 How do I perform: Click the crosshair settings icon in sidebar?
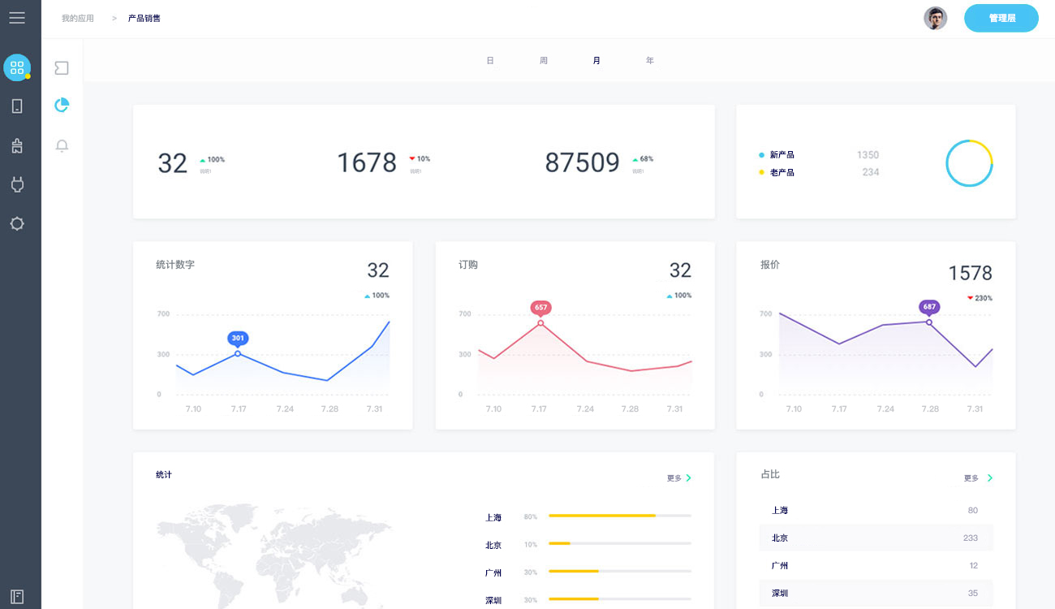pos(17,223)
